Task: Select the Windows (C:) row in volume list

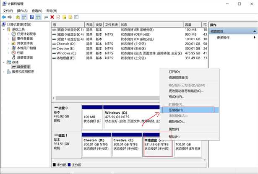Action: point(129,53)
